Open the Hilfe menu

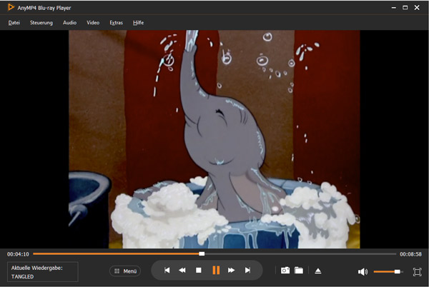tap(138, 23)
